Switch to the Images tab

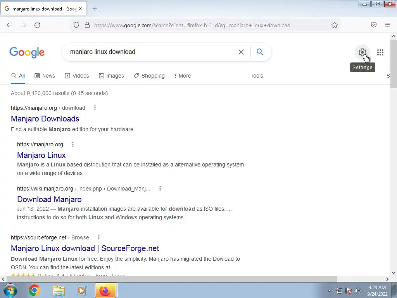[111, 76]
